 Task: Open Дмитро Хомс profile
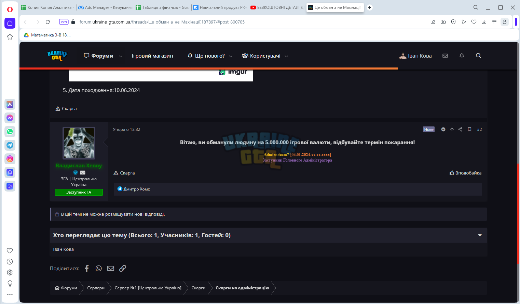tap(137, 189)
